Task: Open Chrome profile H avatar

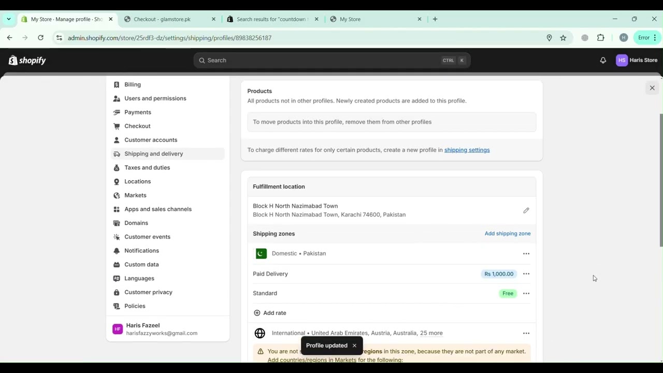Action: point(624,38)
